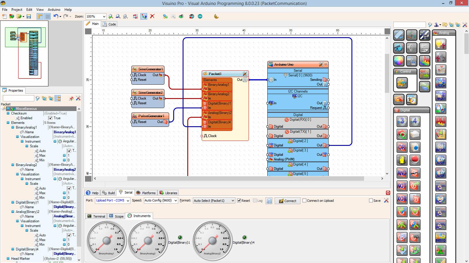469x263 pixels.
Task: Click the Analog(Binary)2 angular gauge
Action: [x=212, y=241]
